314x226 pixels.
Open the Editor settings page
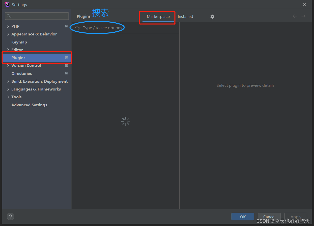click(17, 50)
